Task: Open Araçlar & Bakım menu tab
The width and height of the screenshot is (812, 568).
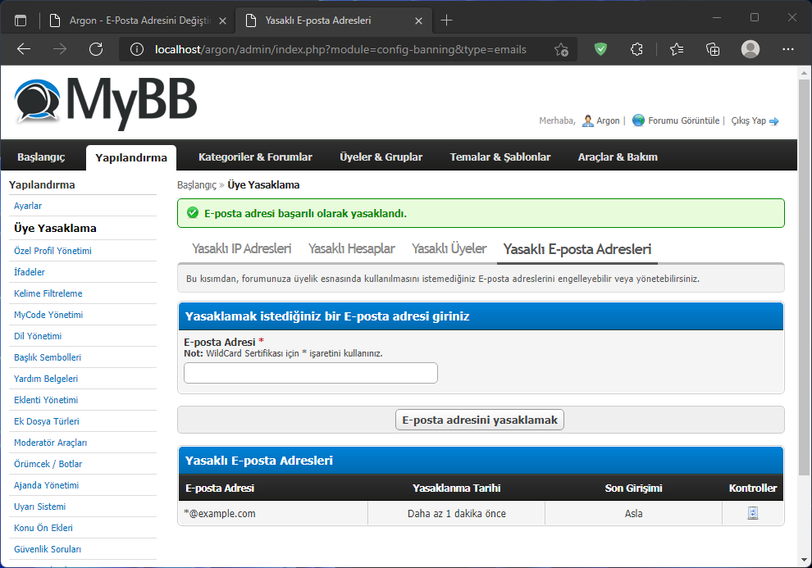Action: [x=618, y=157]
